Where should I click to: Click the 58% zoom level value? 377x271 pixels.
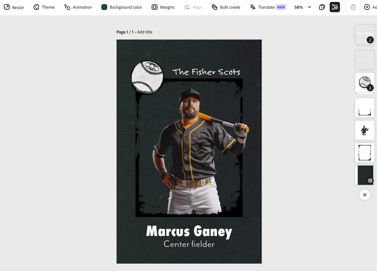click(x=299, y=7)
